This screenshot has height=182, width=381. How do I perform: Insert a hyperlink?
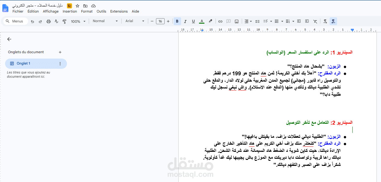pos(220,21)
